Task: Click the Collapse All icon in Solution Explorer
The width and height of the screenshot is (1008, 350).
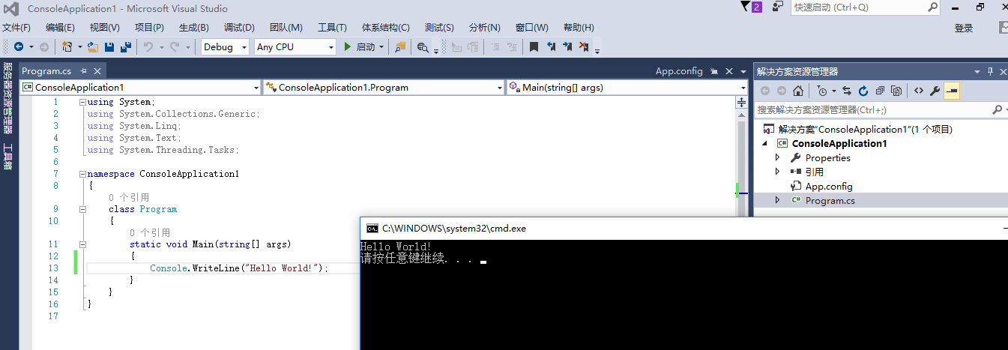Action: coord(880,91)
